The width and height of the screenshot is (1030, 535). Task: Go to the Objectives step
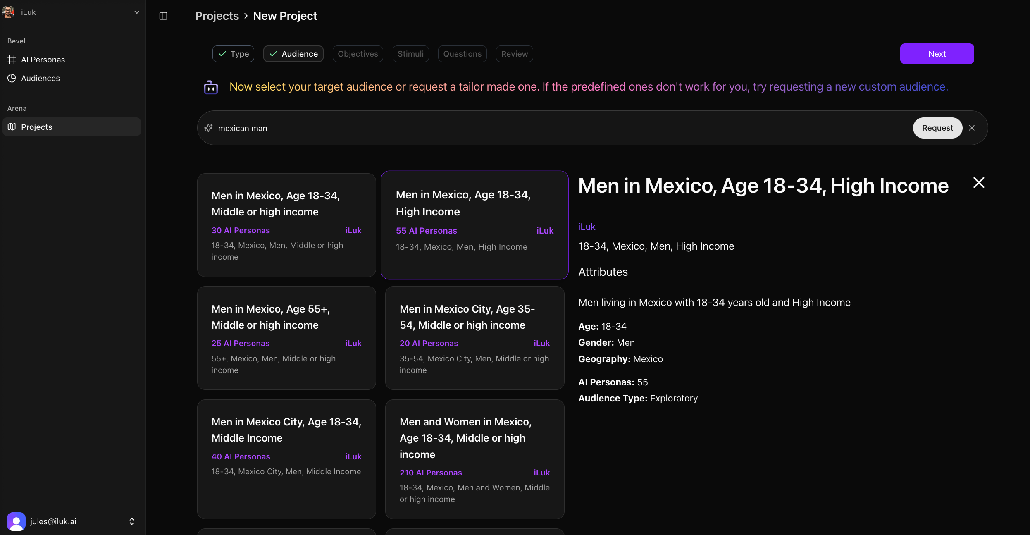(358, 54)
